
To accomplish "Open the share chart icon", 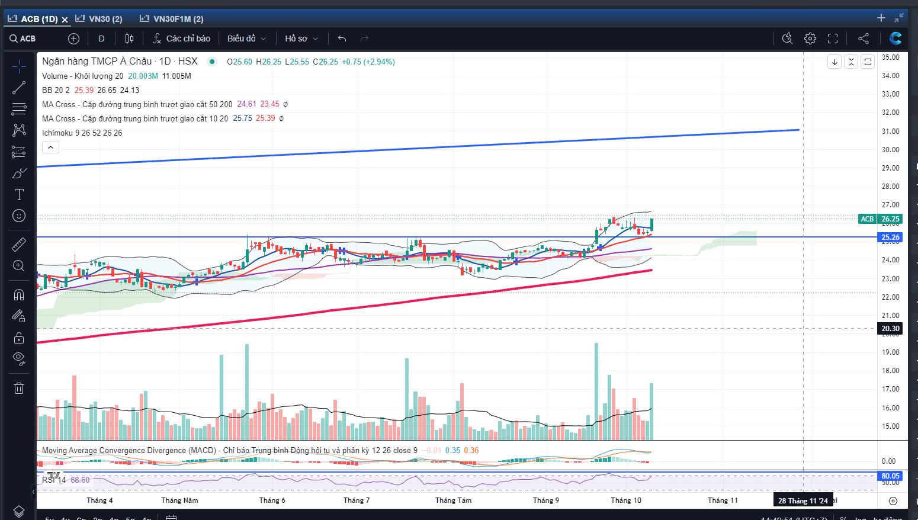I will click(x=864, y=38).
